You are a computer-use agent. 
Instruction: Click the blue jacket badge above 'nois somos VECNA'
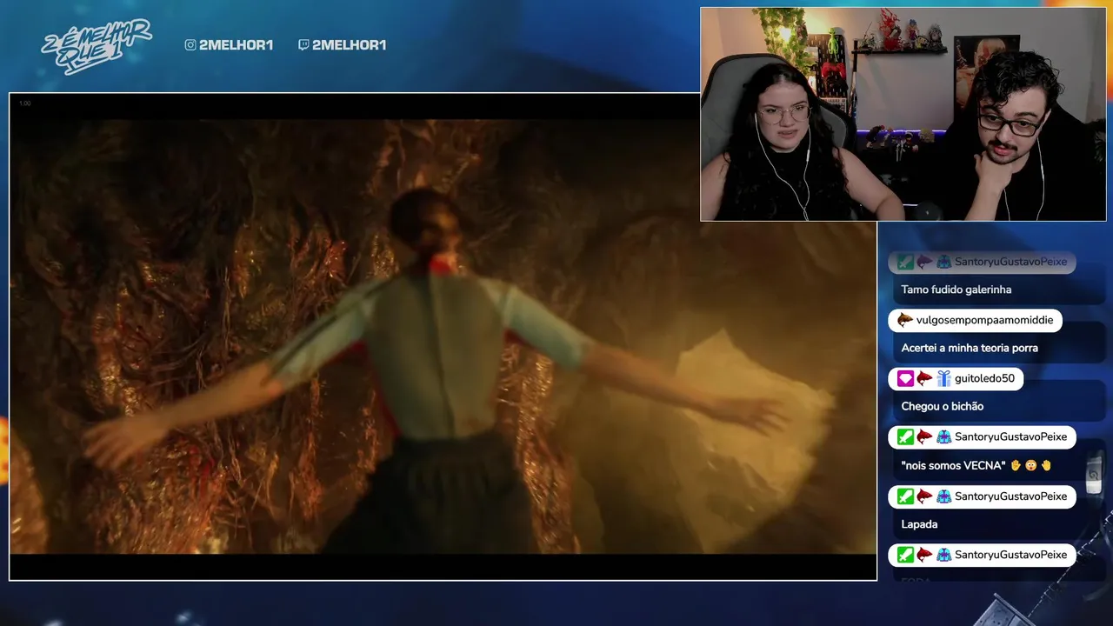943,437
